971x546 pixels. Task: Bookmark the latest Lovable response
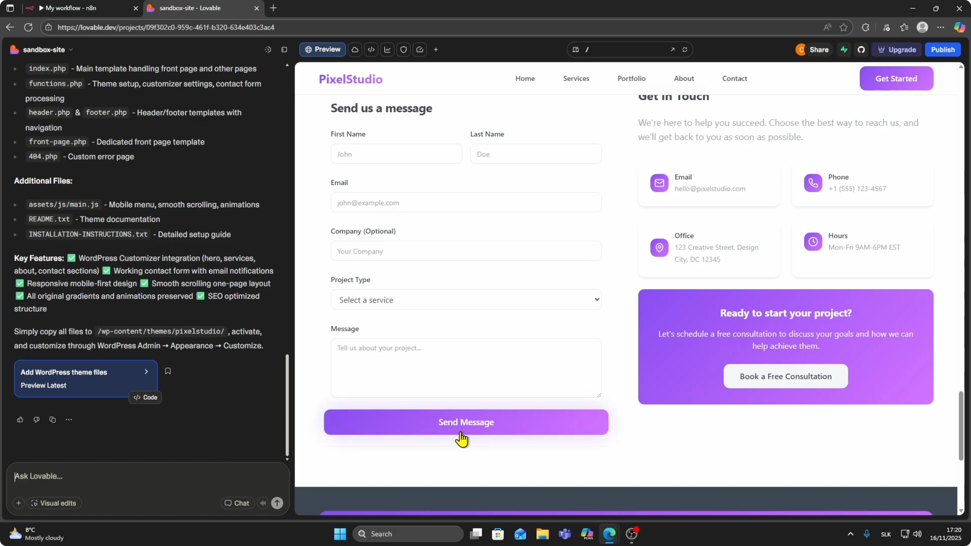coord(168,371)
